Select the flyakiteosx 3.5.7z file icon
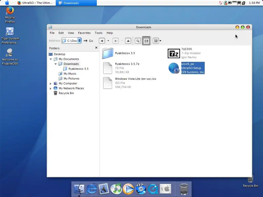The width and height of the screenshot is (263, 197). coord(108,68)
